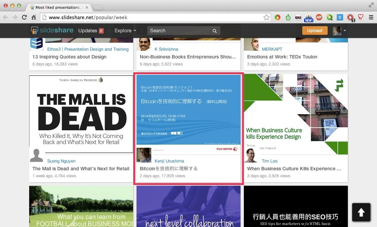Click the search magnifier icon
This screenshot has height=227, width=377.
(x=214, y=31)
